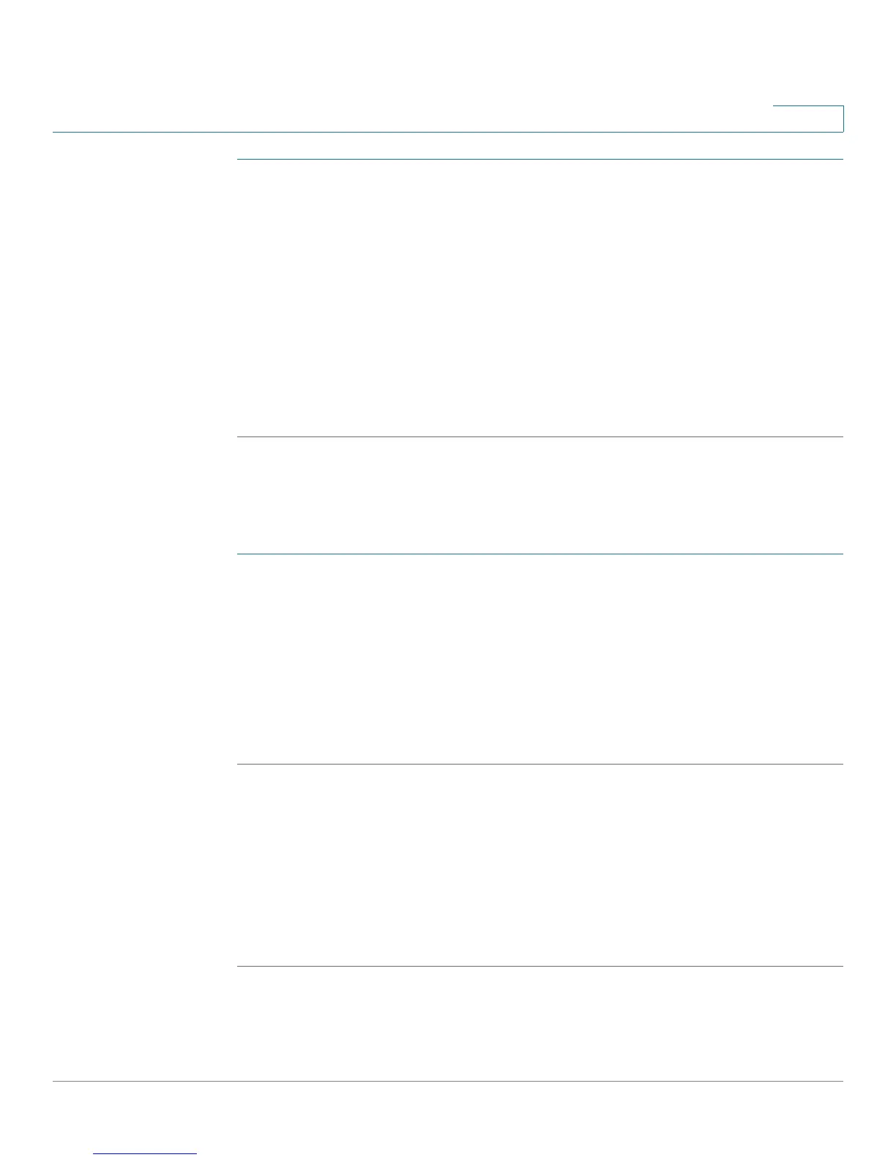896x1160 pixels.
Task: Click the topmost table border line
Action: tap(540, 159)
